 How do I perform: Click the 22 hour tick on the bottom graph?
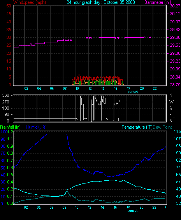tap(154, 208)
